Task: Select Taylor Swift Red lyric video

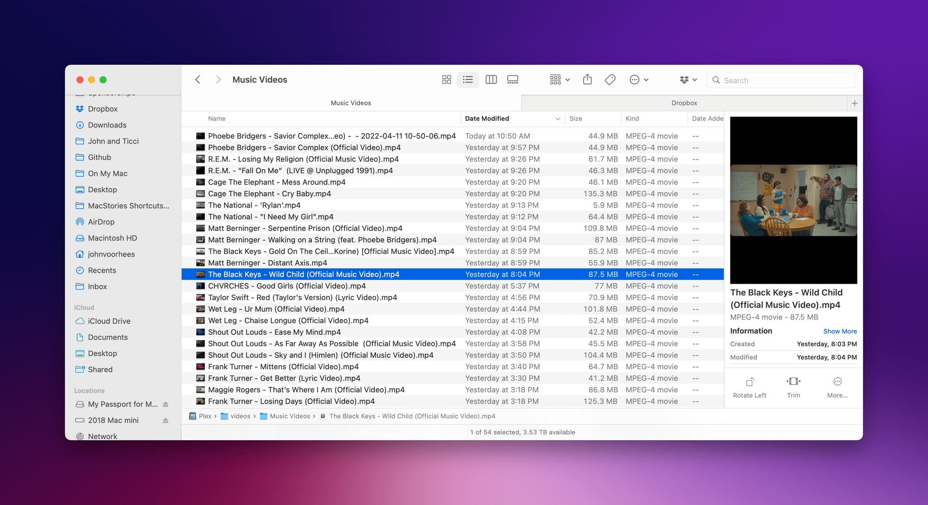Action: 453,297
